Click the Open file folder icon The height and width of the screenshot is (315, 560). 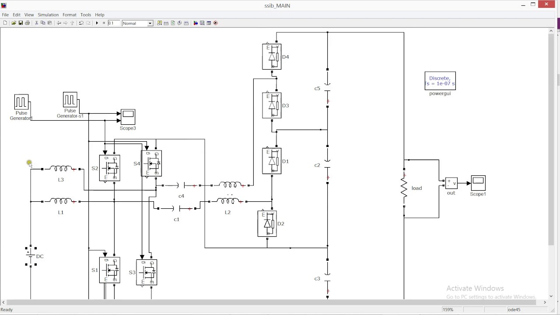point(14,23)
